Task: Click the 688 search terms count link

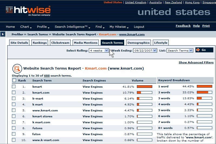Action: coord(47,76)
